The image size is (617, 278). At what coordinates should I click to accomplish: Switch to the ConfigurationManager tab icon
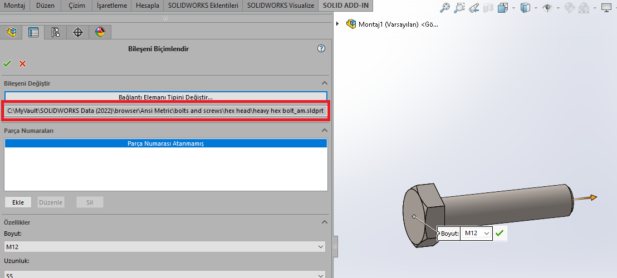pos(55,32)
